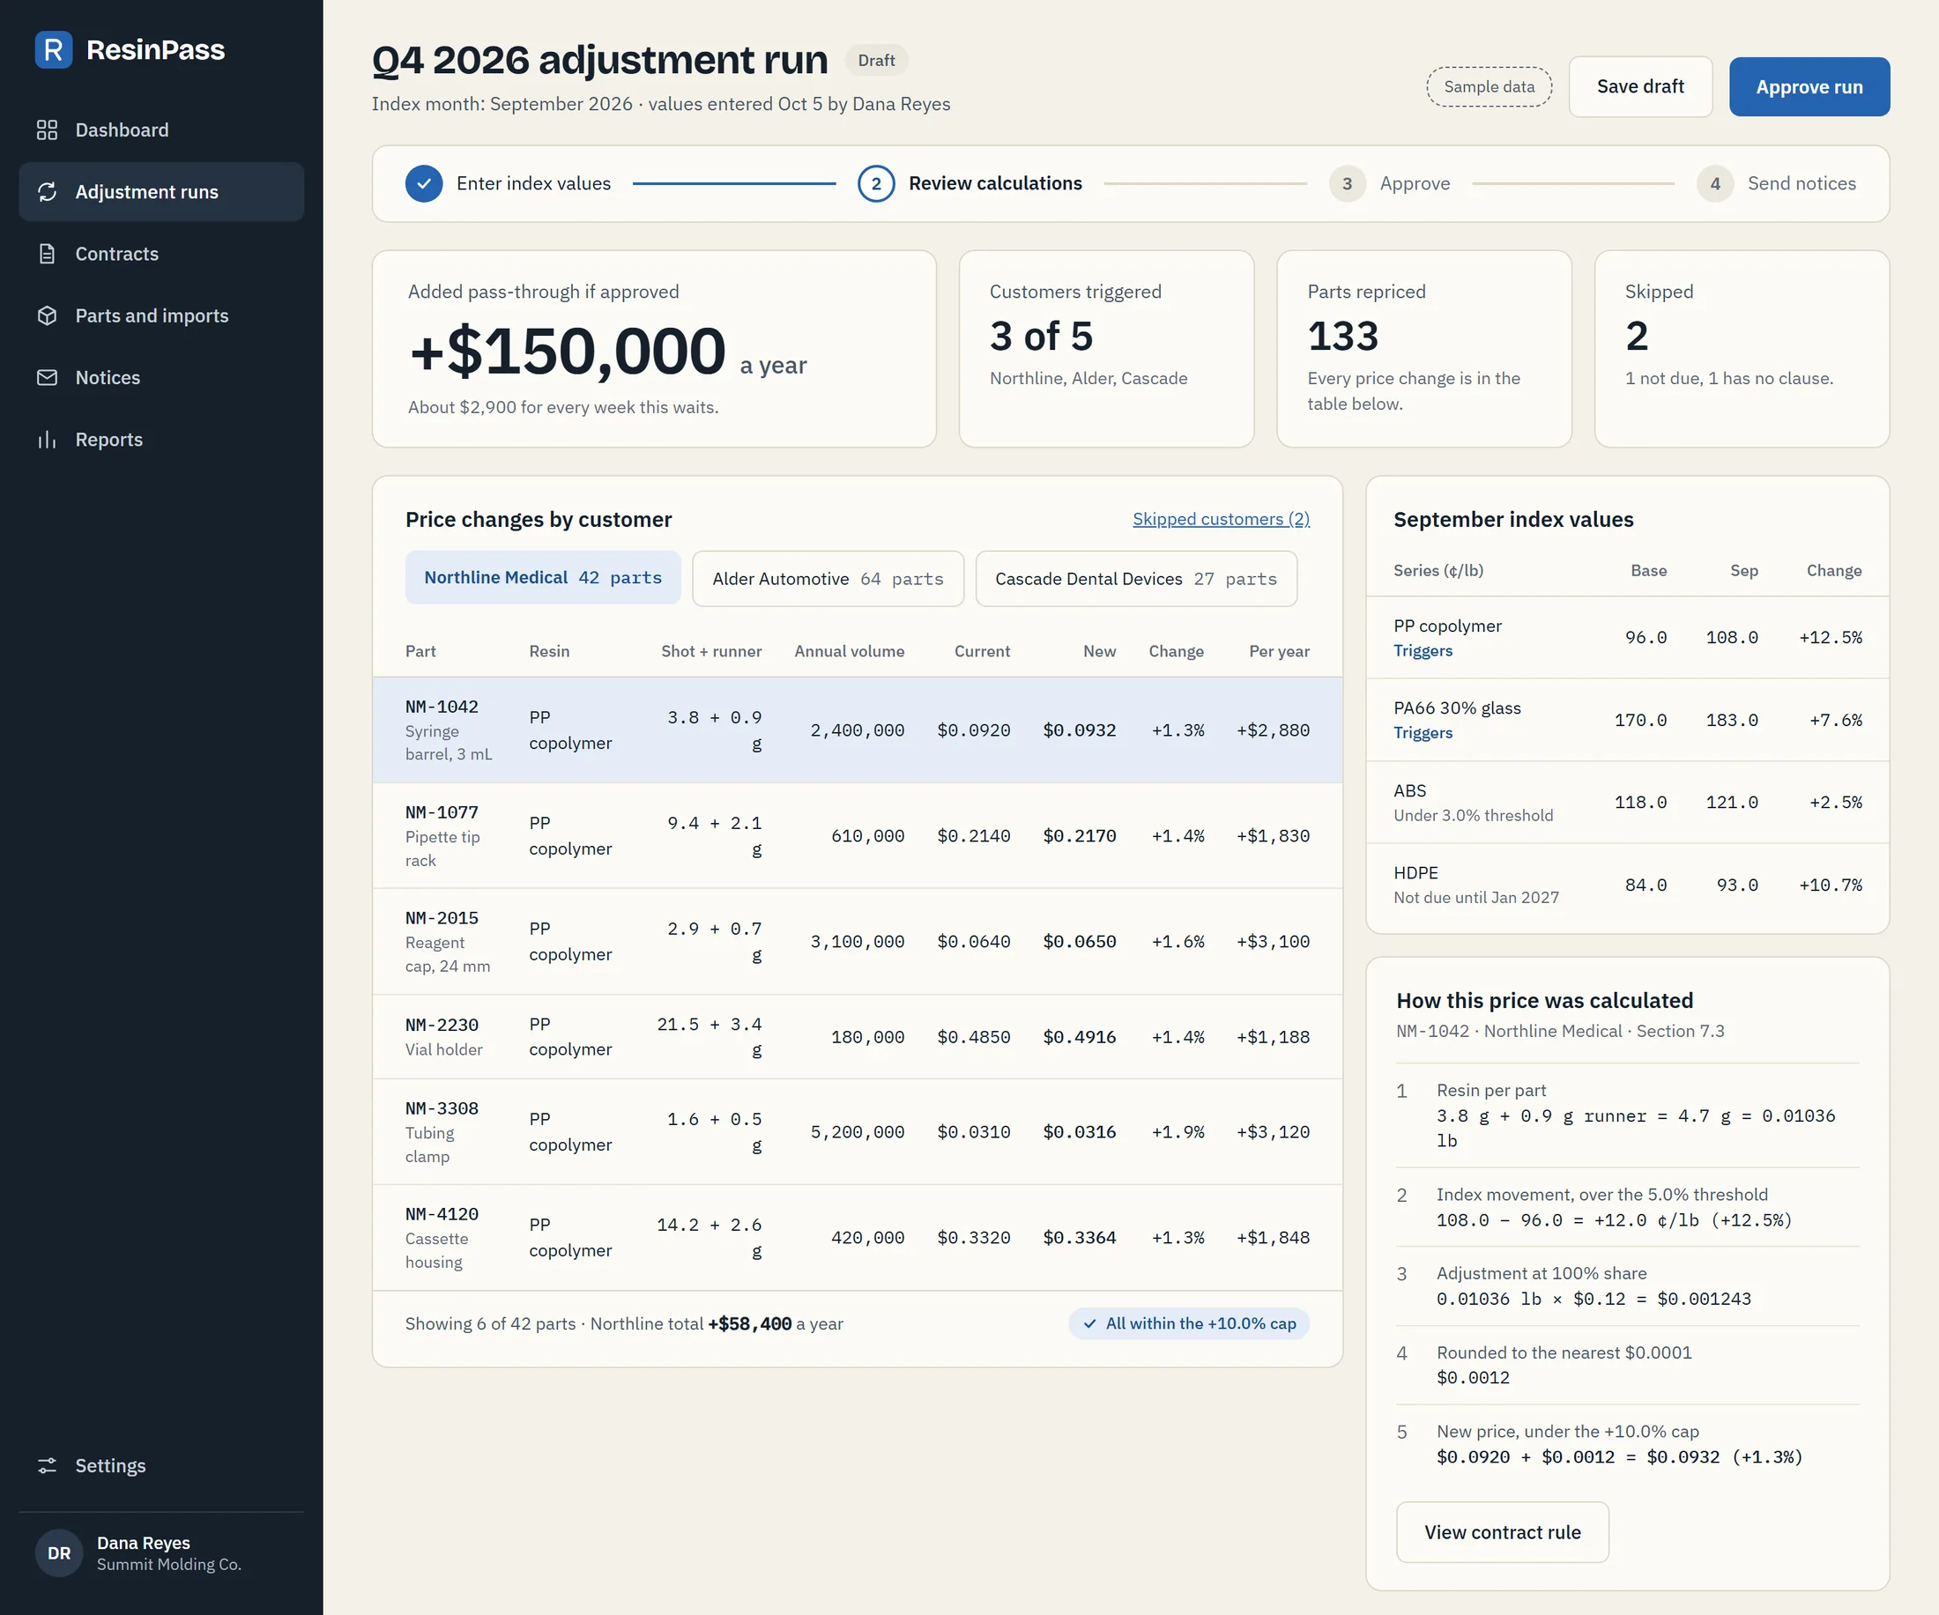Switch to Alder Automotive 64 parts tab
The width and height of the screenshot is (1939, 1615).
tap(828, 579)
